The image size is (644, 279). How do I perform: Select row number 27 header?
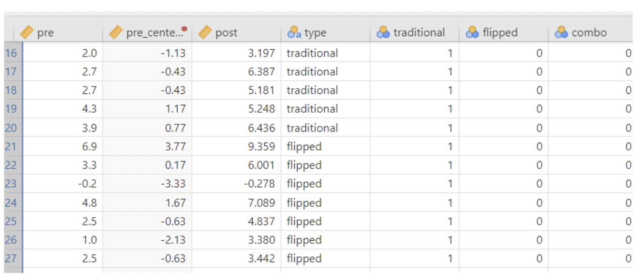point(11,259)
